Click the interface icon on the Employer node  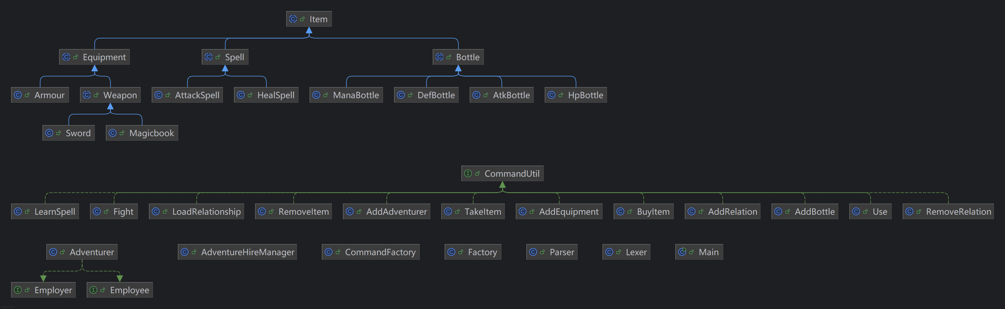tap(18, 290)
